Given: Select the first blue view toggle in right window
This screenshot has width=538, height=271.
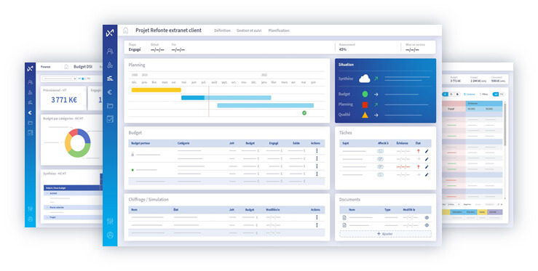Looking at the screenshot, I should [x=445, y=94].
